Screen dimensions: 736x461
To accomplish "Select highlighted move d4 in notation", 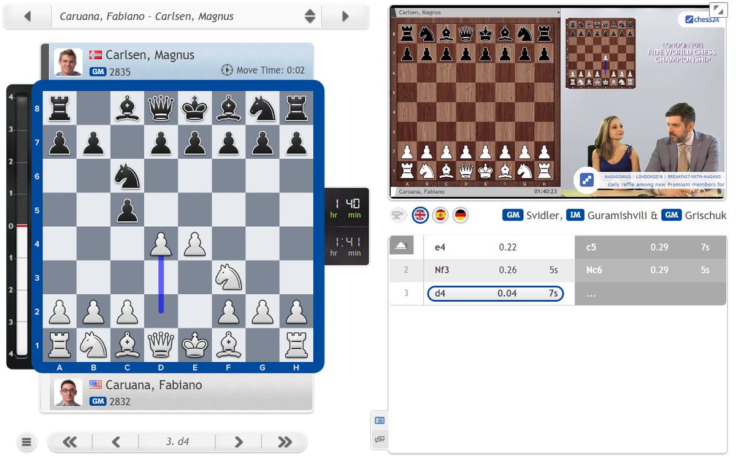I will pos(496,294).
